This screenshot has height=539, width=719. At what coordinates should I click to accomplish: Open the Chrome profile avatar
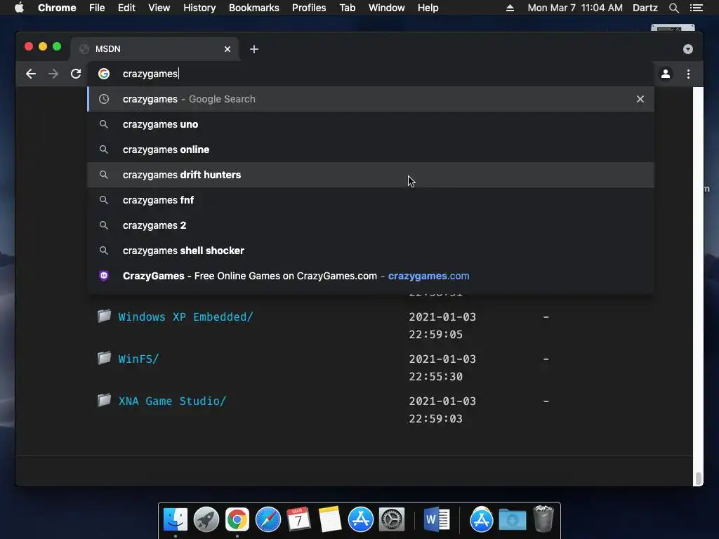click(x=666, y=74)
